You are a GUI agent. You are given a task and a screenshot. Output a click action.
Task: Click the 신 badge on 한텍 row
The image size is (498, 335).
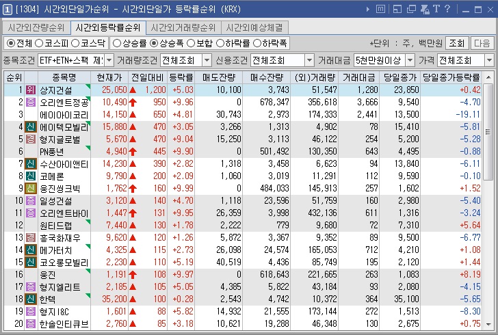pyautogui.click(x=31, y=299)
